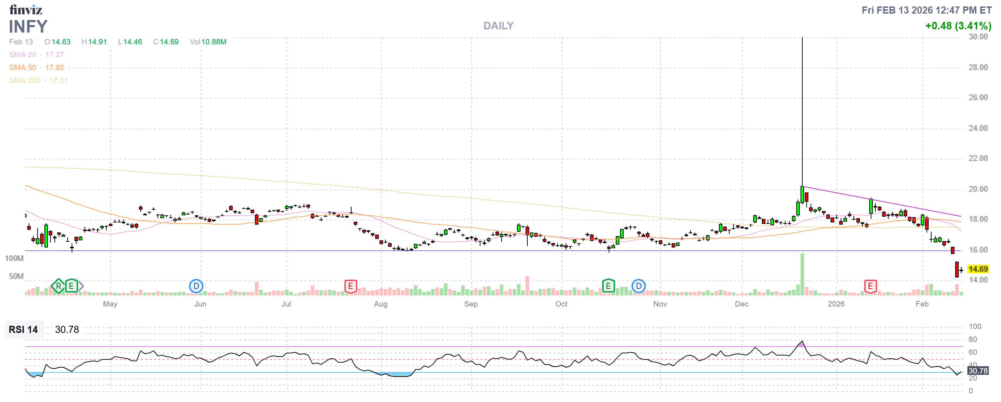Viewport: 1001px width, 402px height.
Task: Click the 30.78 RSI value tag
Action: click(978, 371)
